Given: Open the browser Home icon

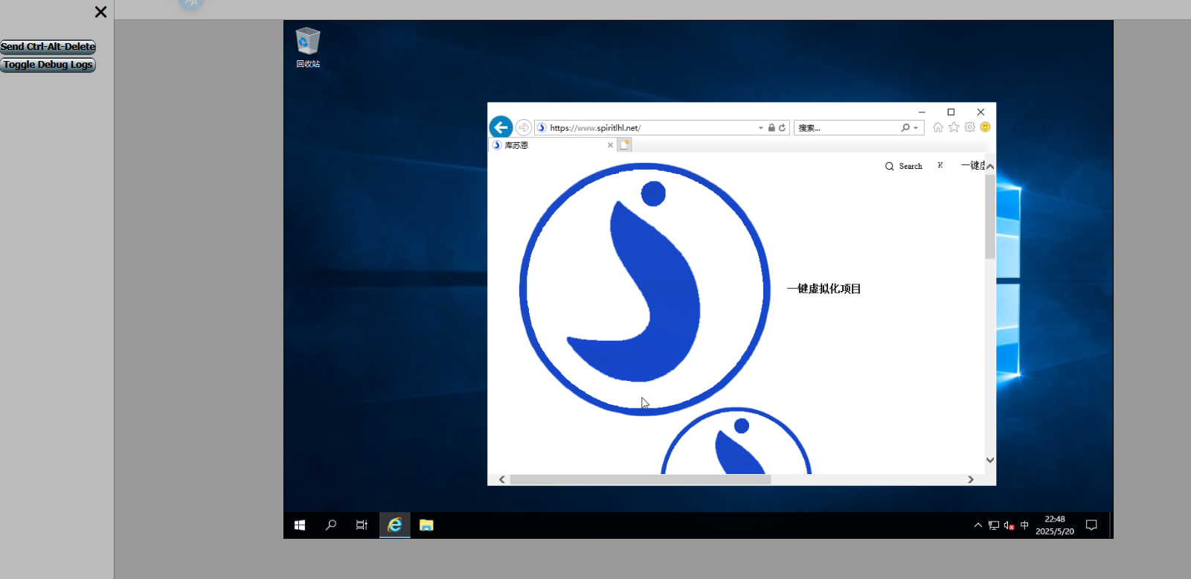Looking at the screenshot, I should click(x=938, y=127).
